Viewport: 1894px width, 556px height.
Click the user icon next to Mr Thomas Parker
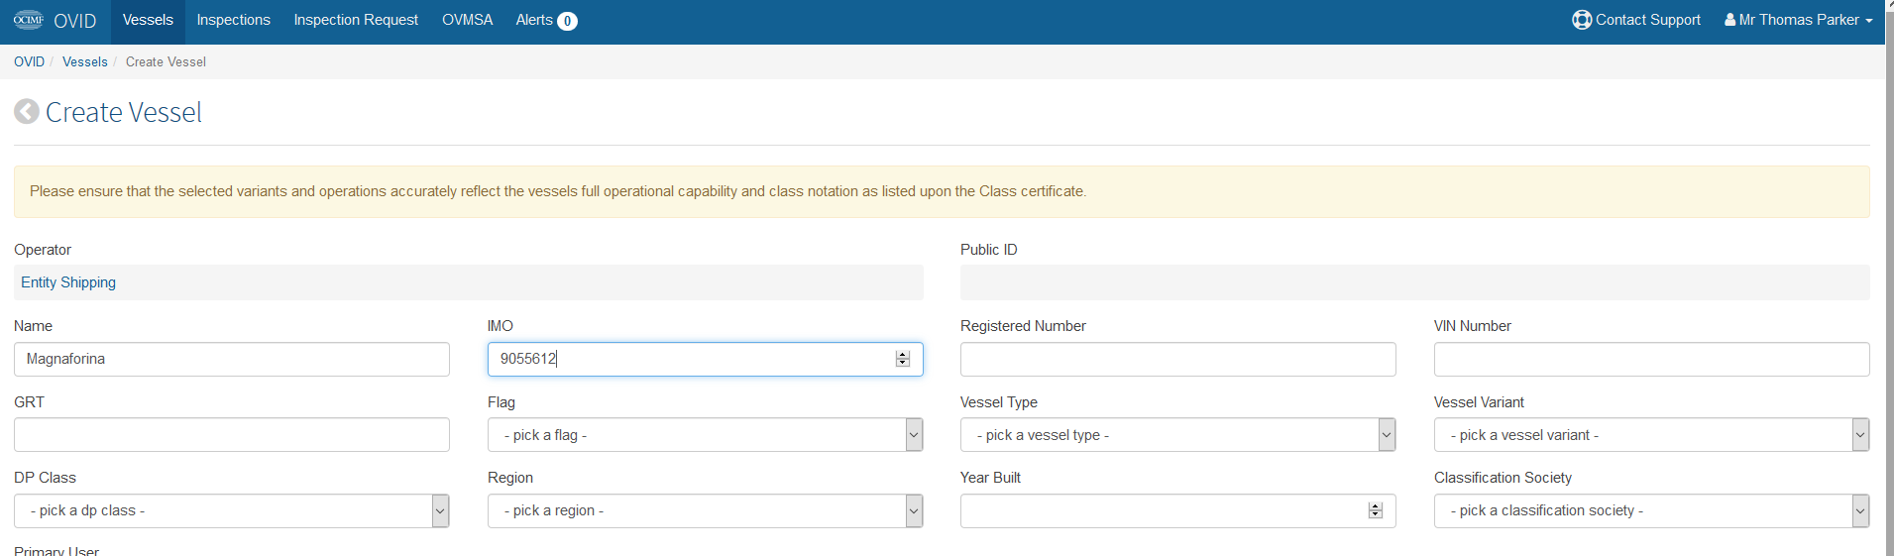[x=1729, y=20]
